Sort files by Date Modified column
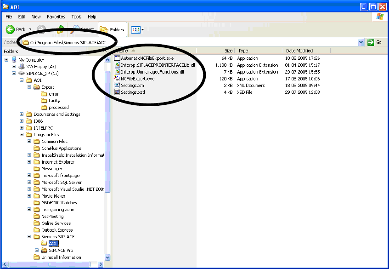Screen dimensions: 389x269 coord(299,51)
